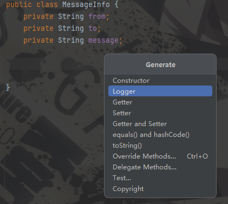
Task: Click the 'public' keyword in class declaration
Action: coord(19,4)
